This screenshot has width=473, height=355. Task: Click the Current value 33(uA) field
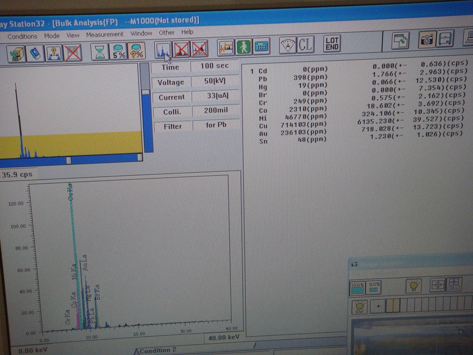(217, 96)
